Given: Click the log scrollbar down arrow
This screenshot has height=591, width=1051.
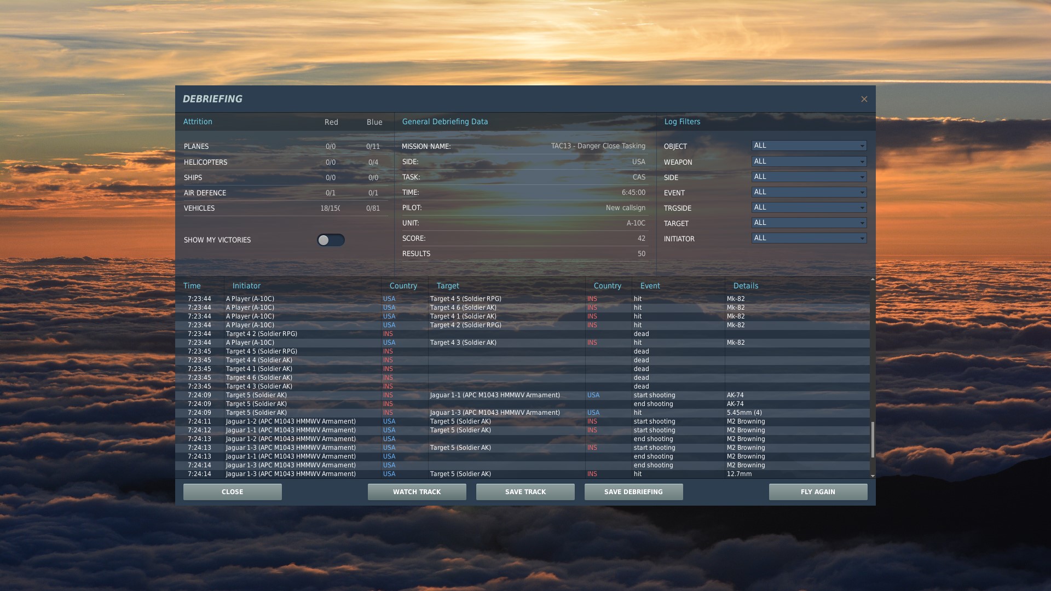Looking at the screenshot, I should click(x=873, y=476).
